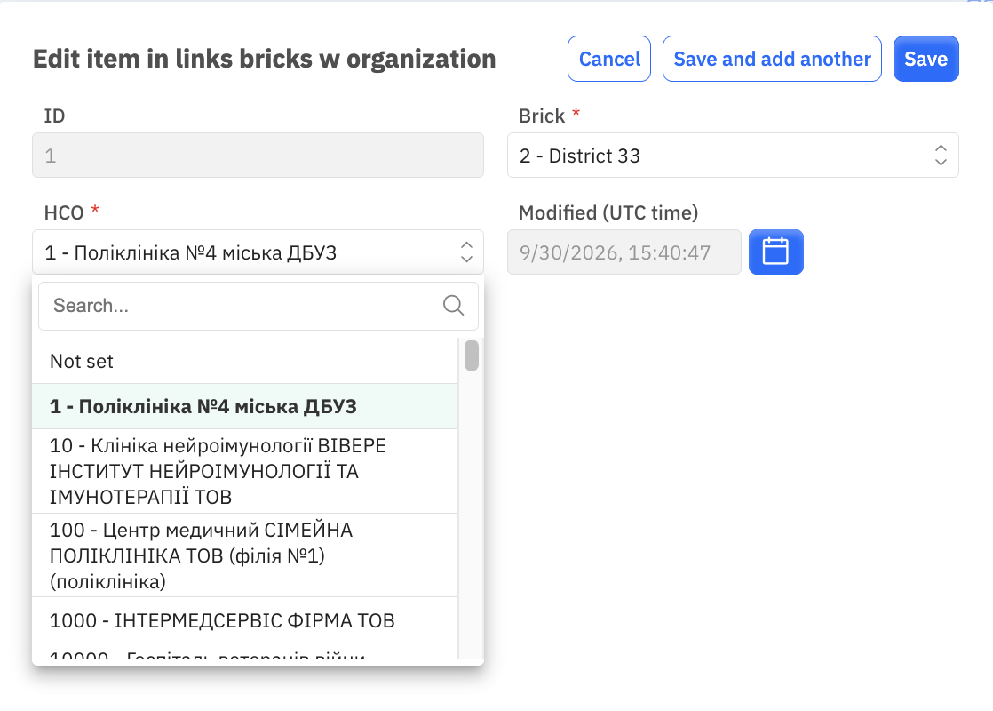Click the Modified date-time field
The width and height of the screenshot is (993, 711).
(624, 252)
